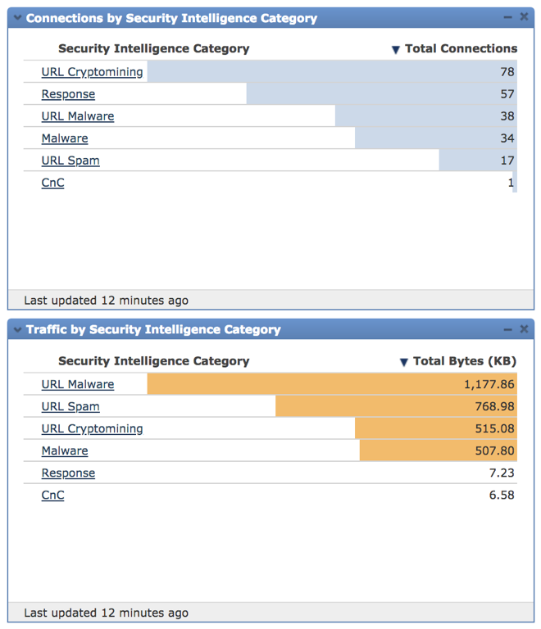541x629 pixels.
Task: Click the sort arrow beside Total Connections
Action: (396, 50)
